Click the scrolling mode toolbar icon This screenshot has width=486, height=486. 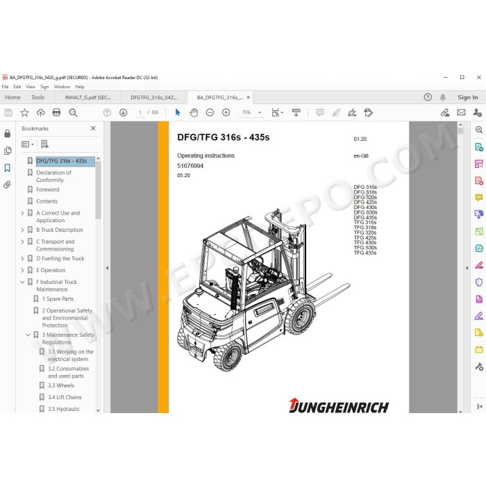coord(296,112)
